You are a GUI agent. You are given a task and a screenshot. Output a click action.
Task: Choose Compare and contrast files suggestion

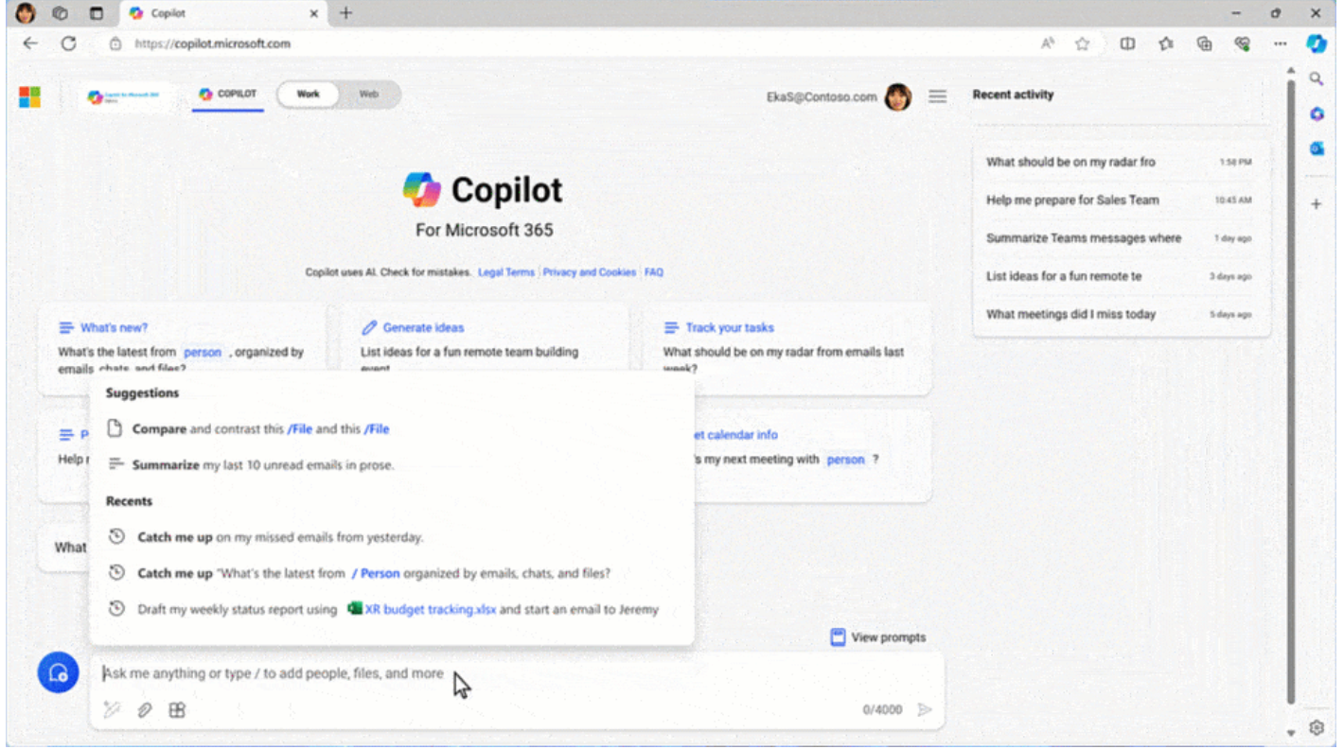391,429
